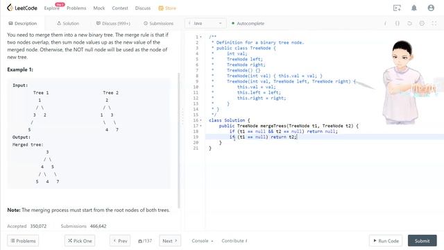Toggle the Autocomplete indicator
The height and width of the screenshot is (250, 444).
pos(248,24)
